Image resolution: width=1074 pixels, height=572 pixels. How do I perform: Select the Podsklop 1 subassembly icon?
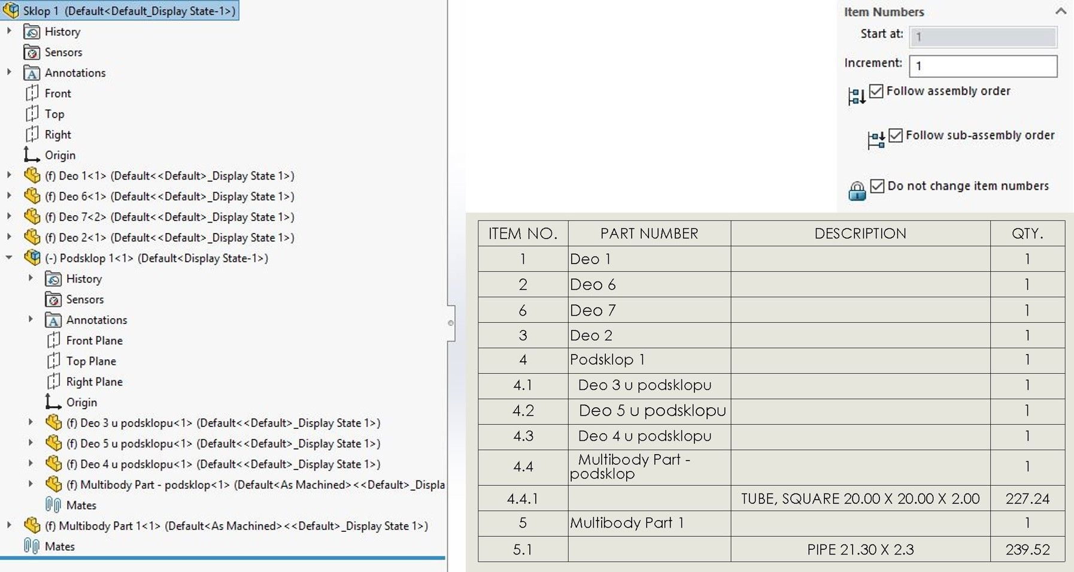tap(31, 258)
